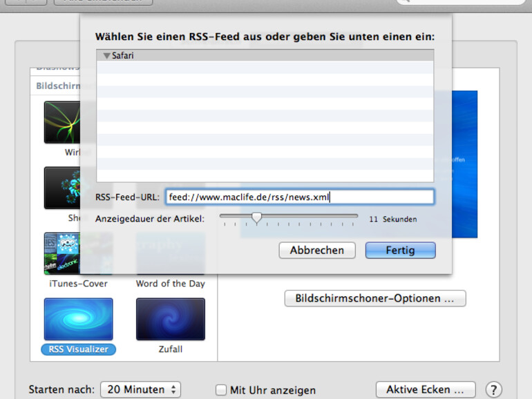The image size is (532, 399).
Task: Click the RSS-Feed-URL text field
Action: click(x=300, y=197)
